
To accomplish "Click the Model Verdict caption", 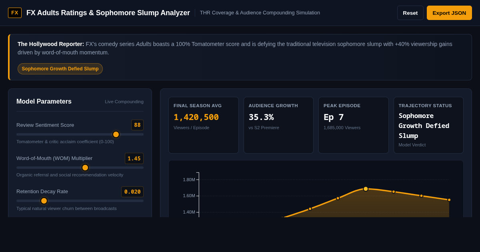I will click(x=412, y=145).
